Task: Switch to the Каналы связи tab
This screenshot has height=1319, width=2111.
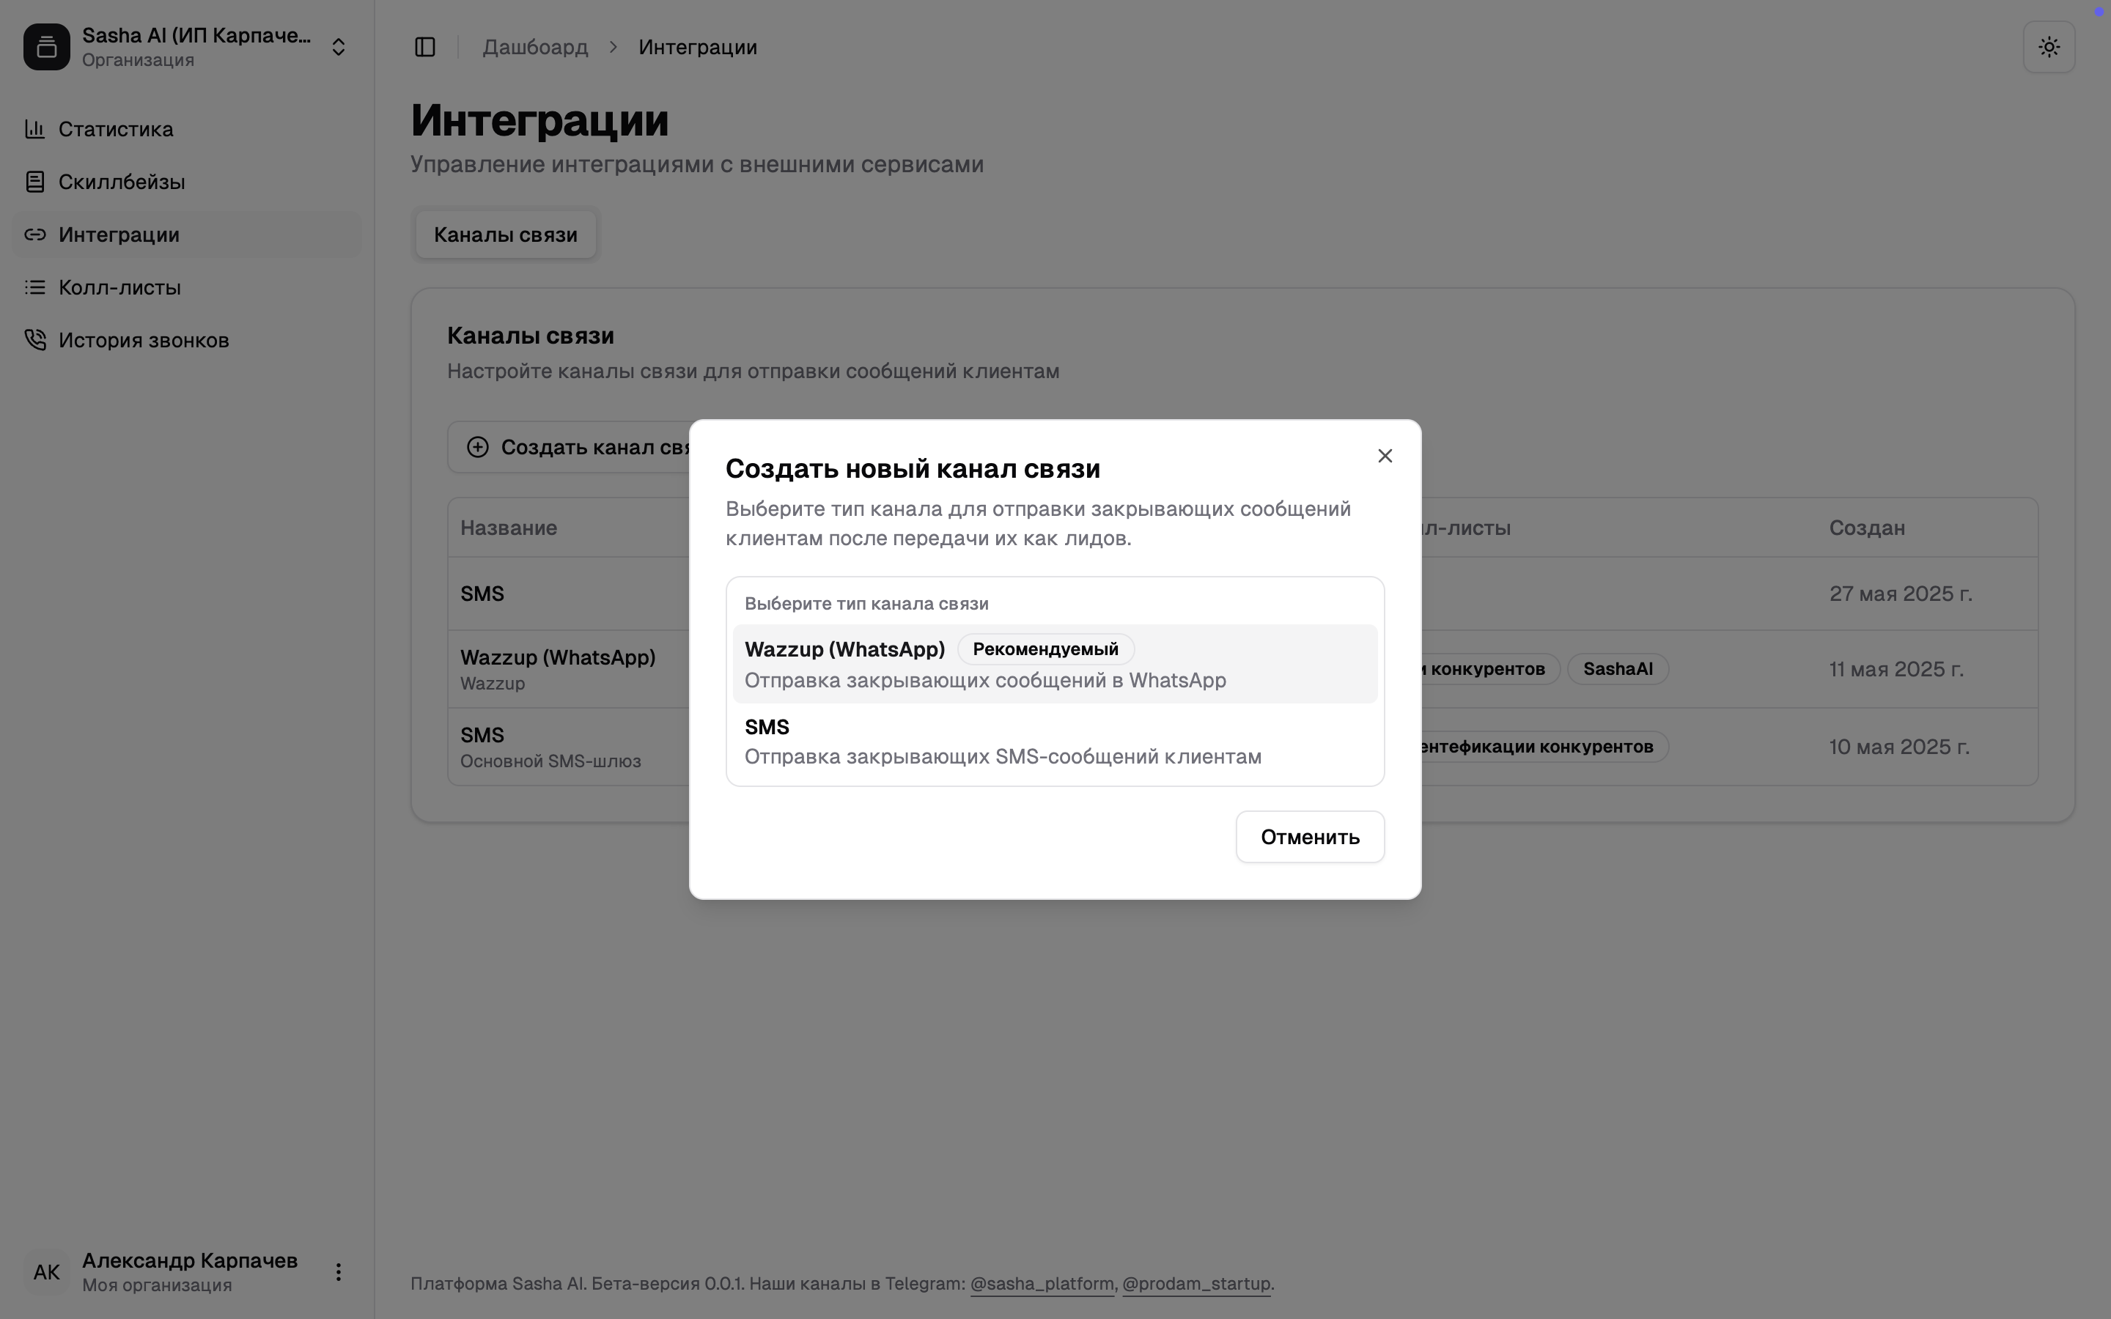Action: click(x=505, y=234)
